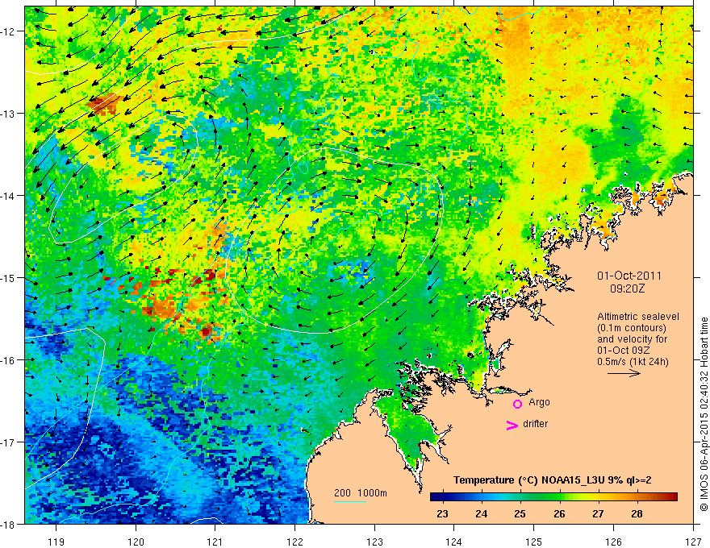Select the temperature color bar scale

click(553, 497)
